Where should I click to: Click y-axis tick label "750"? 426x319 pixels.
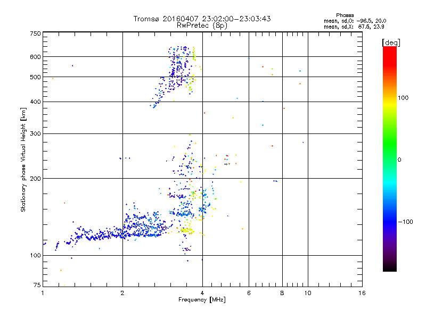tap(35, 33)
